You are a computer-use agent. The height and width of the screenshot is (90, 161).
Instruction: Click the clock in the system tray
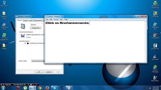pyautogui.click(x=155, y=88)
